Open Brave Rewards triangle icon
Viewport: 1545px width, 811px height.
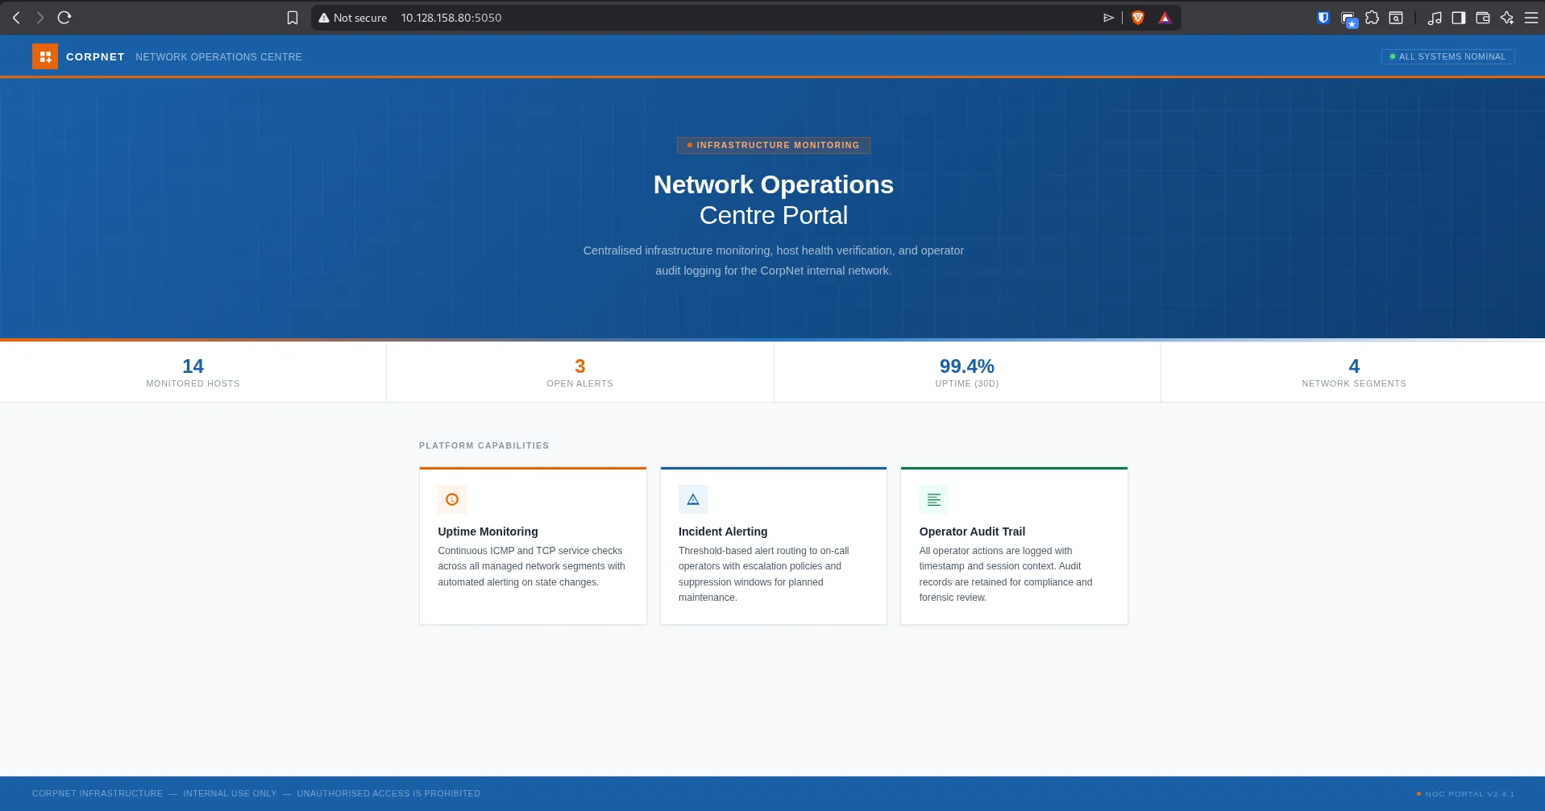[x=1165, y=18]
